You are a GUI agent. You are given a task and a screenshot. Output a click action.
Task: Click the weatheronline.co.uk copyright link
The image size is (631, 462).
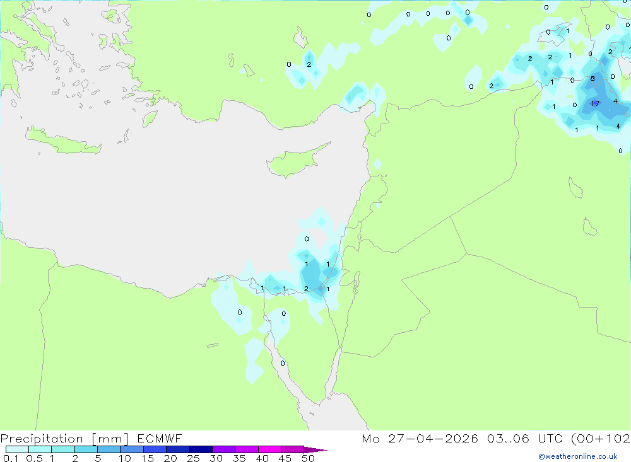[578, 456]
